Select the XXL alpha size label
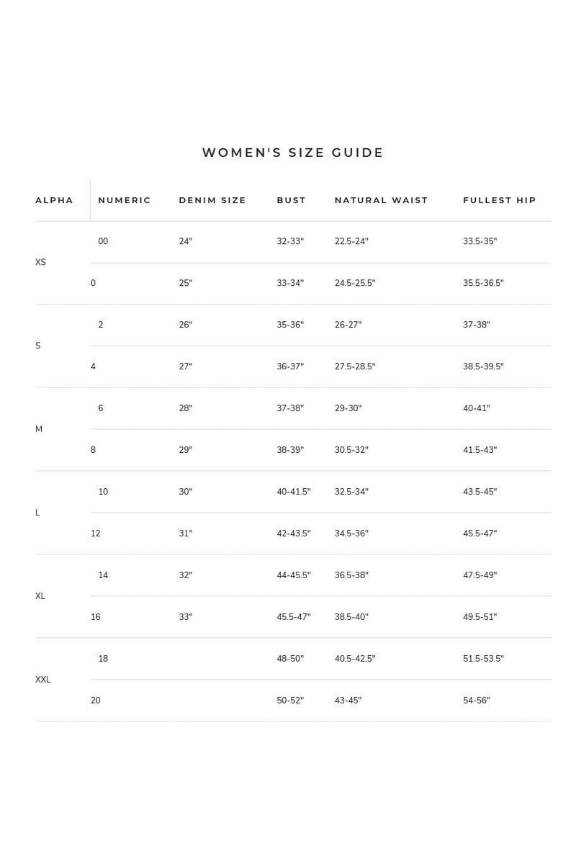 coord(43,680)
